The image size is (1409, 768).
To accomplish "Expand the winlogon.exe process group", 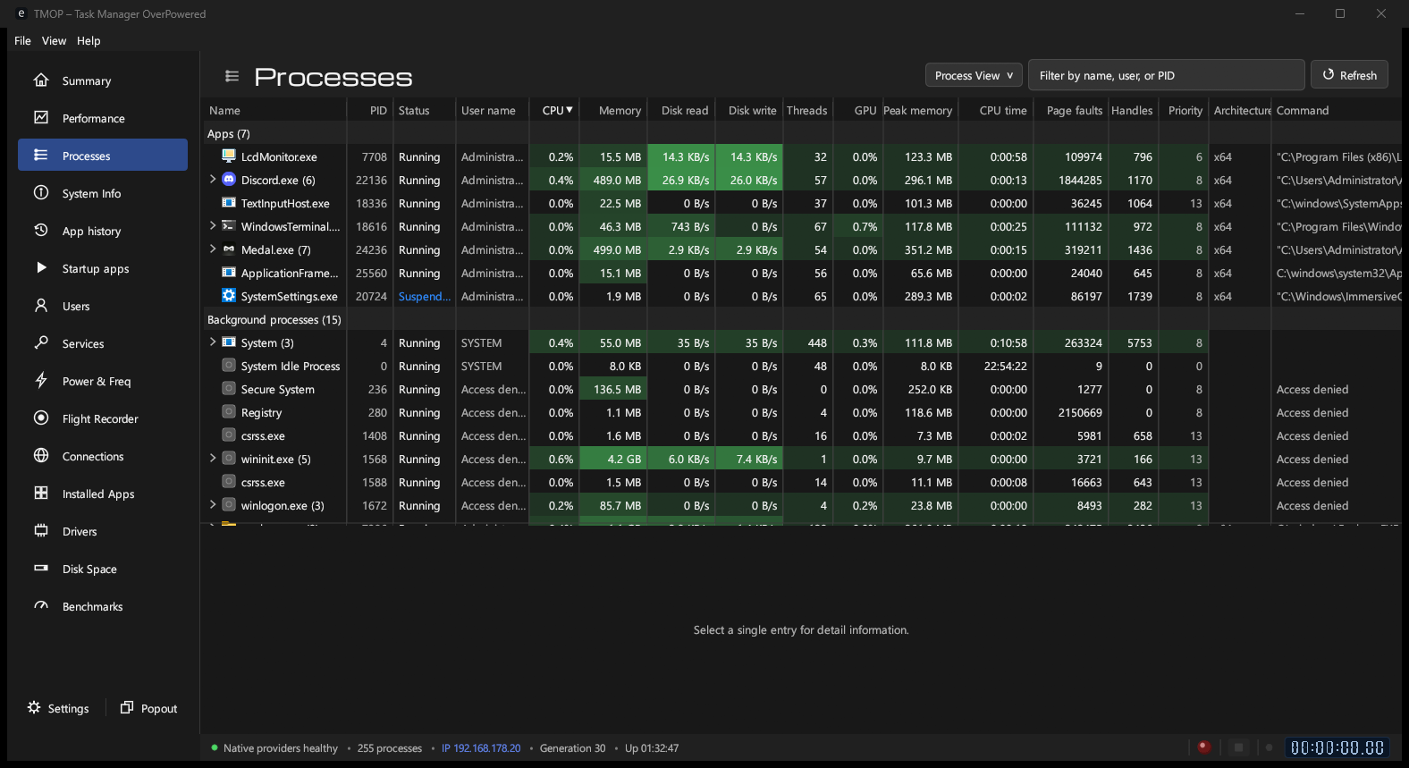I will tap(213, 505).
